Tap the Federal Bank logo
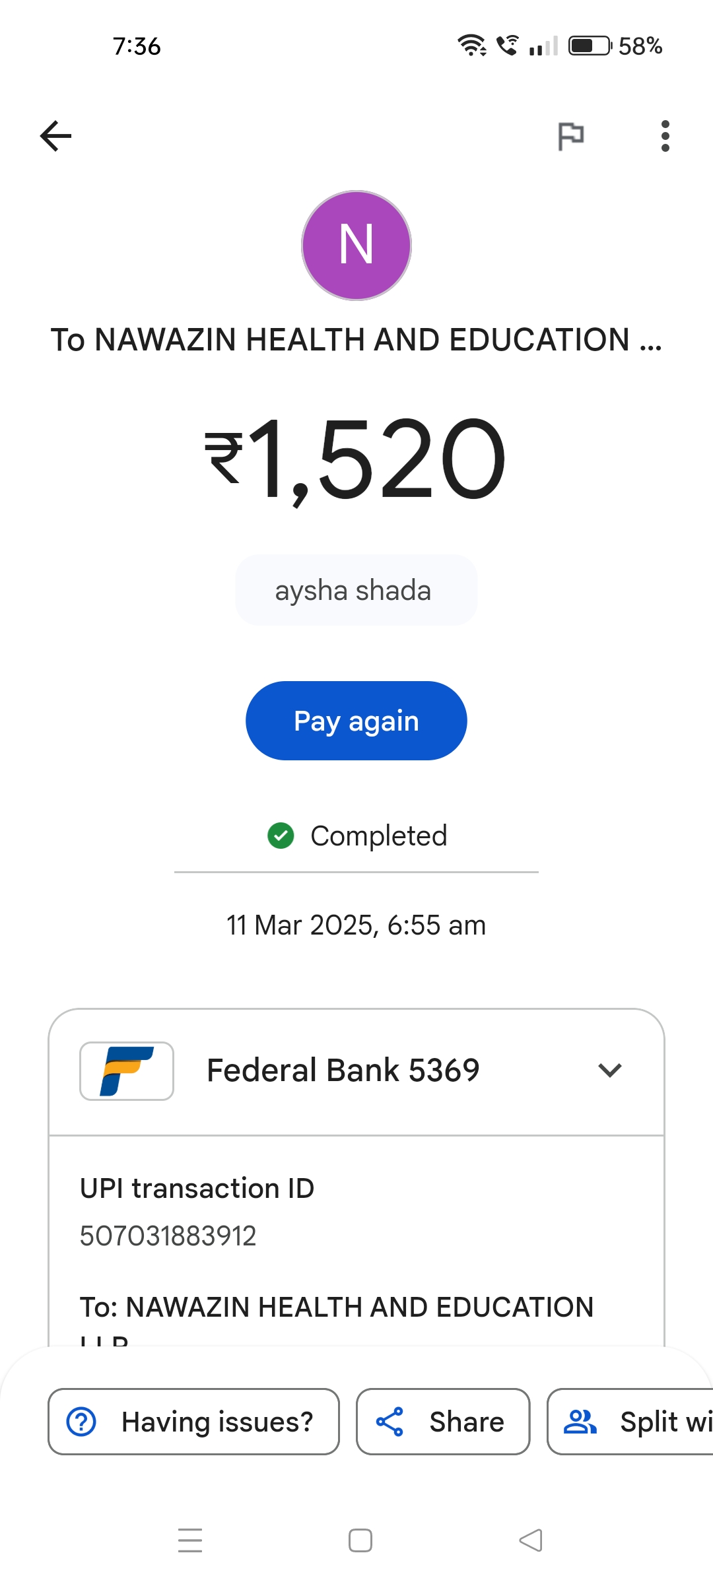 (x=127, y=1071)
